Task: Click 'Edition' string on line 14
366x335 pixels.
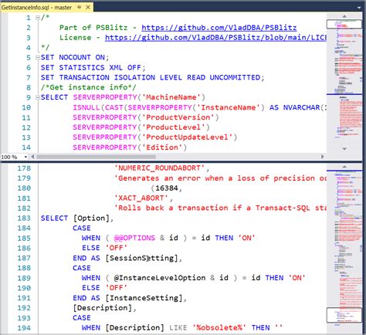Action: click(162, 147)
